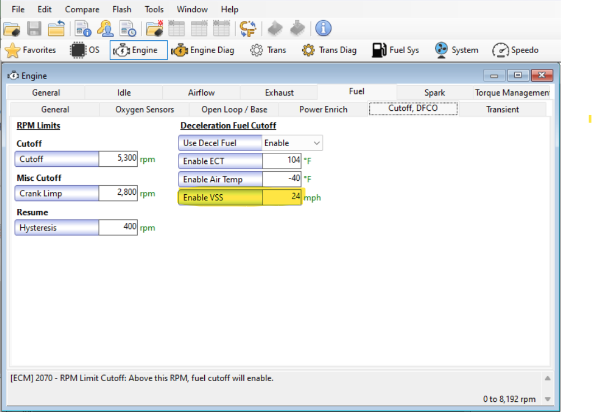
Task: Open the Fuel Sys pump section
Action: click(x=396, y=50)
